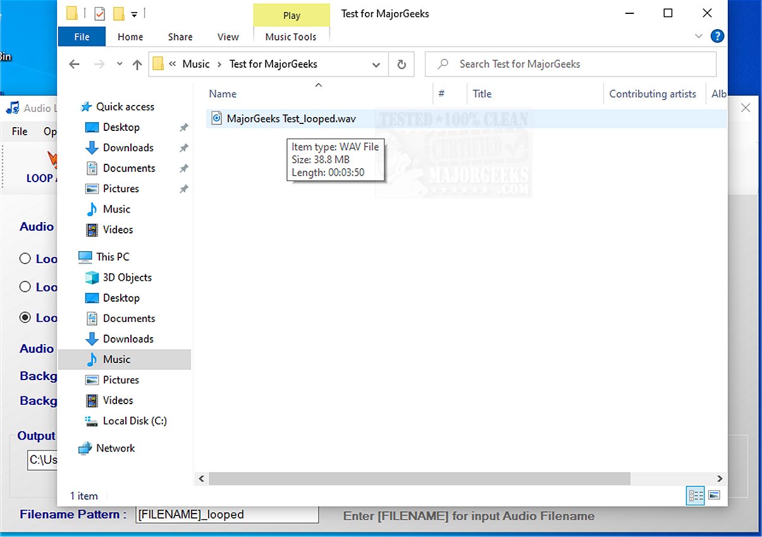
Task: Open Customize Quick Access Toolbar dropdown
Action: (134, 14)
